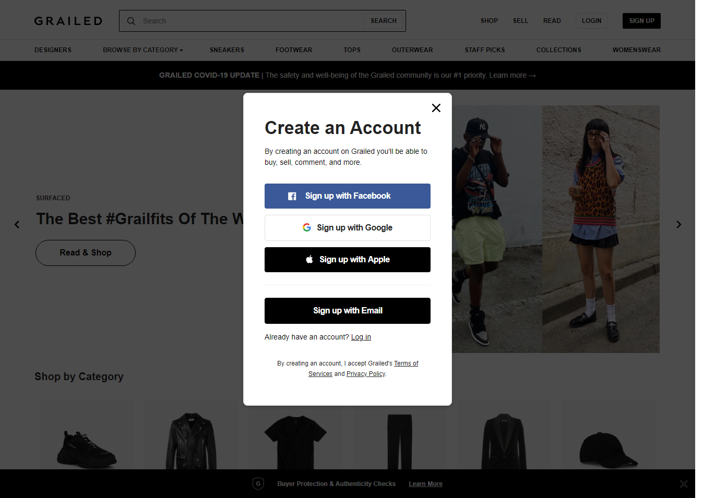Open the Grailed COVID-19 update banner
Screen dimensions: 703x498
pos(348,75)
